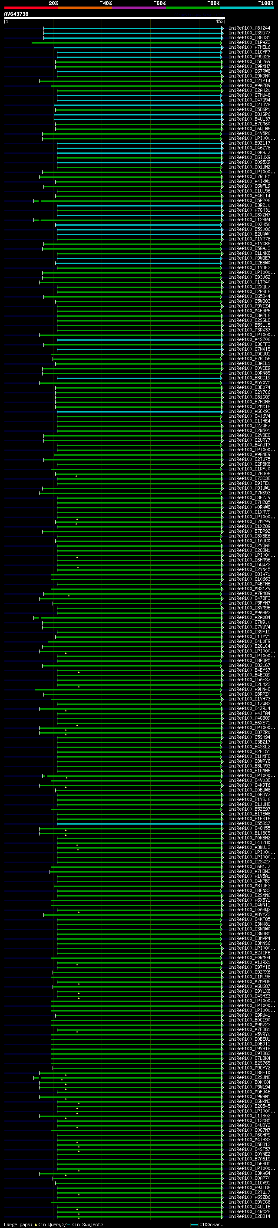Viewport: 278px width, 1228px height.
Task: Open hit UniRef100_Q21YT4
Action: pos(249,81)
